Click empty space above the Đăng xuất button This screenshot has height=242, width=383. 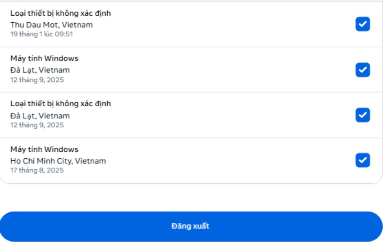[191, 197]
